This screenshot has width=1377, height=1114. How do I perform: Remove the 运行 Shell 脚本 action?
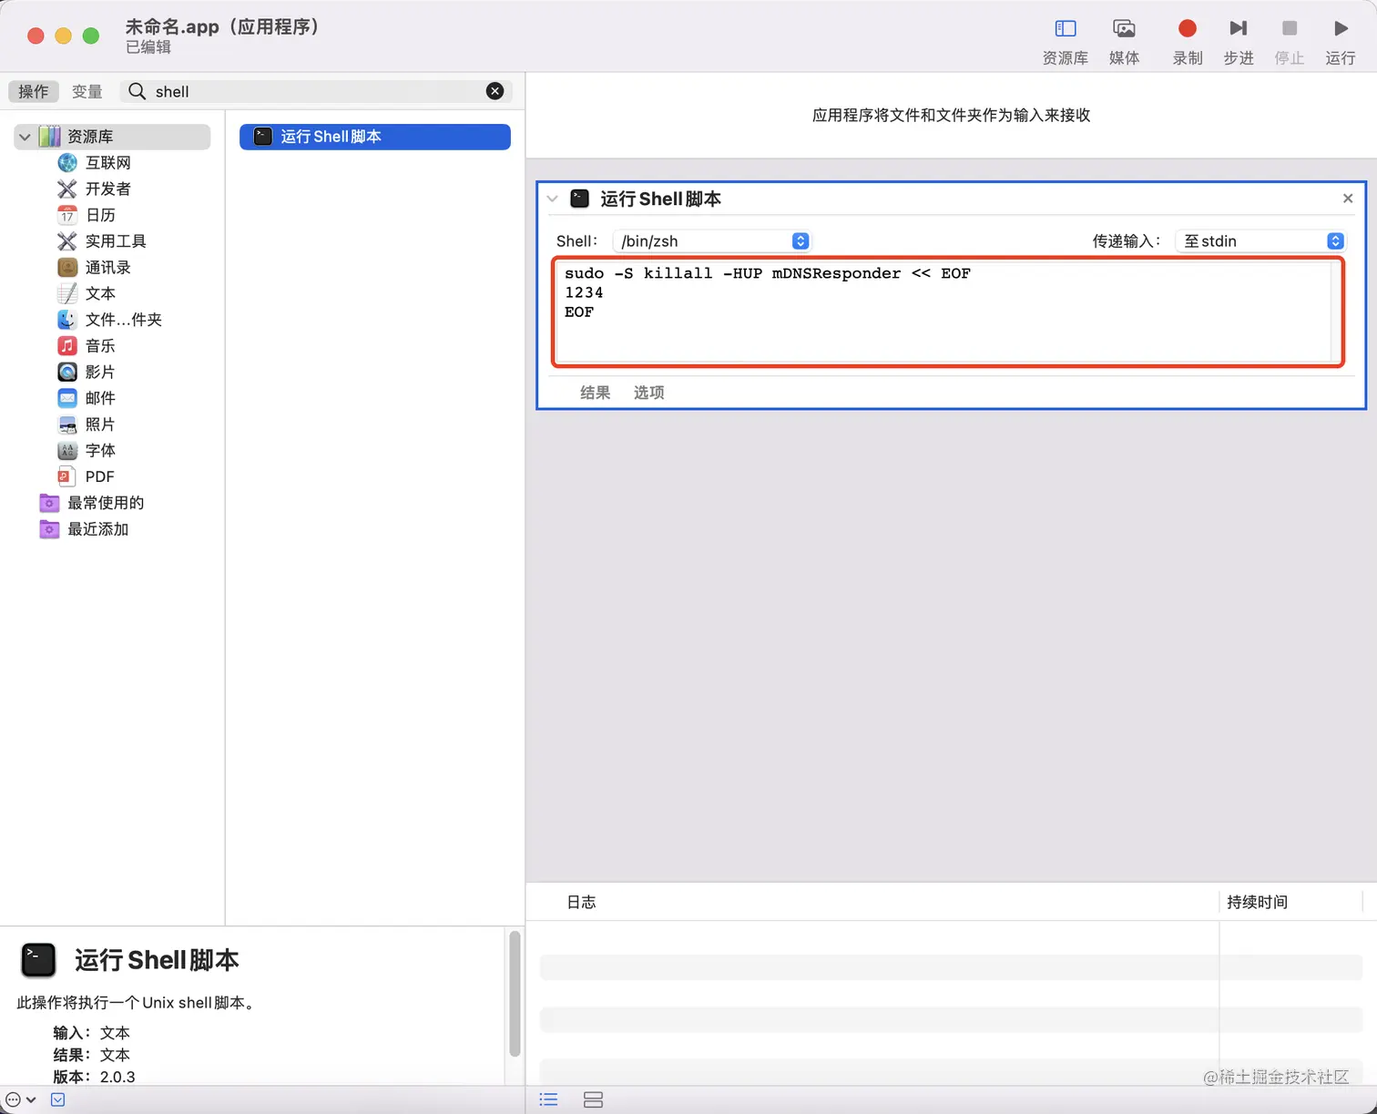click(x=1348, y=199)
